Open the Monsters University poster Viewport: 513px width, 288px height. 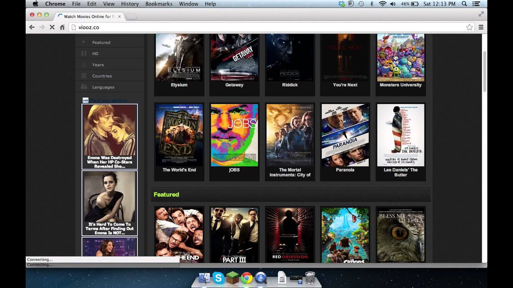400,58
